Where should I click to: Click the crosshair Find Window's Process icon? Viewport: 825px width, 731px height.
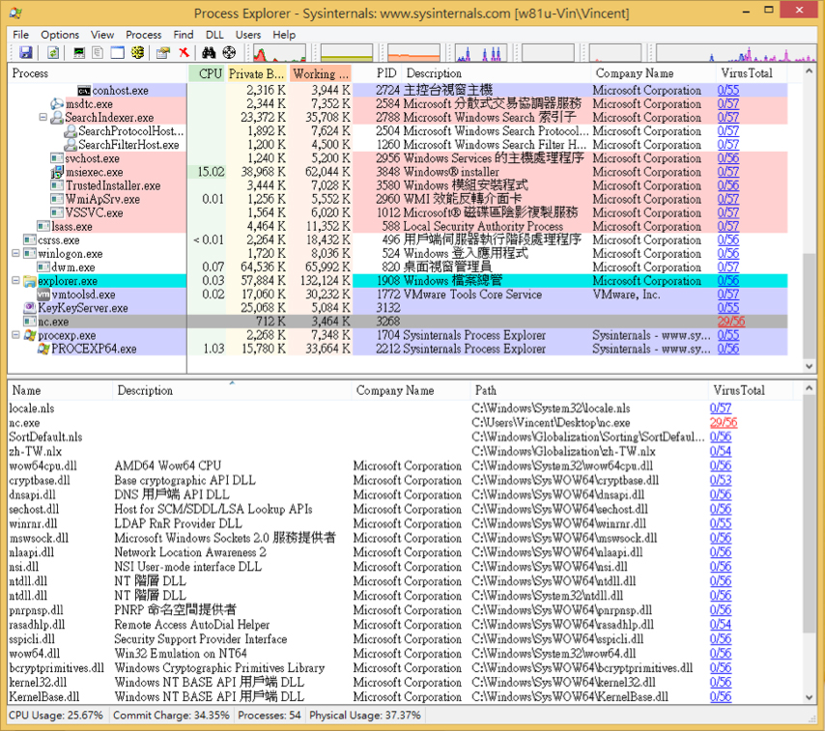(x=229, y=52)
